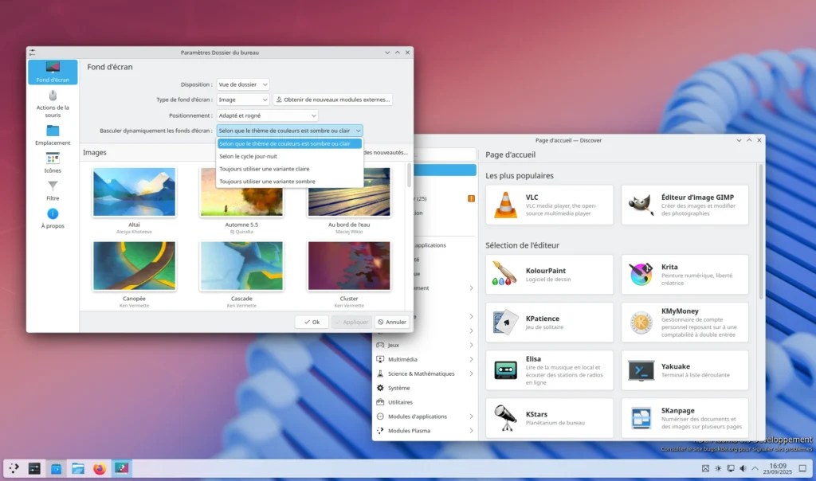Expand the Jeux category chevron
The image size is (816, 481).
click(472, 345)
